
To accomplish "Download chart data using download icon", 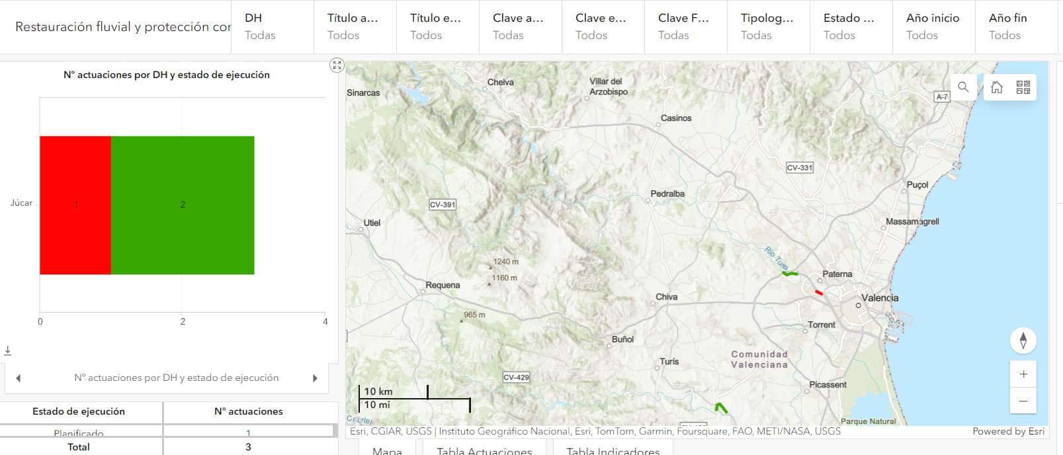I will 8,351.
